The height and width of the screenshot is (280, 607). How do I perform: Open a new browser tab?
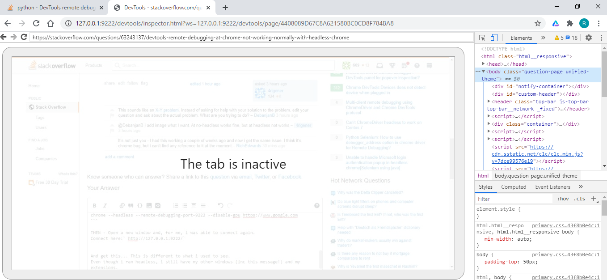point(225,8)
